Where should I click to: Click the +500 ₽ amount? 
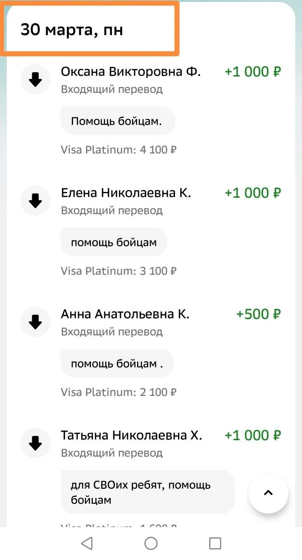pos(258,315)
